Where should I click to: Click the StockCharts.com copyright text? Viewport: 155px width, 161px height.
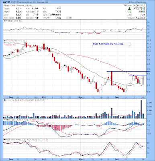coord(138,2)
